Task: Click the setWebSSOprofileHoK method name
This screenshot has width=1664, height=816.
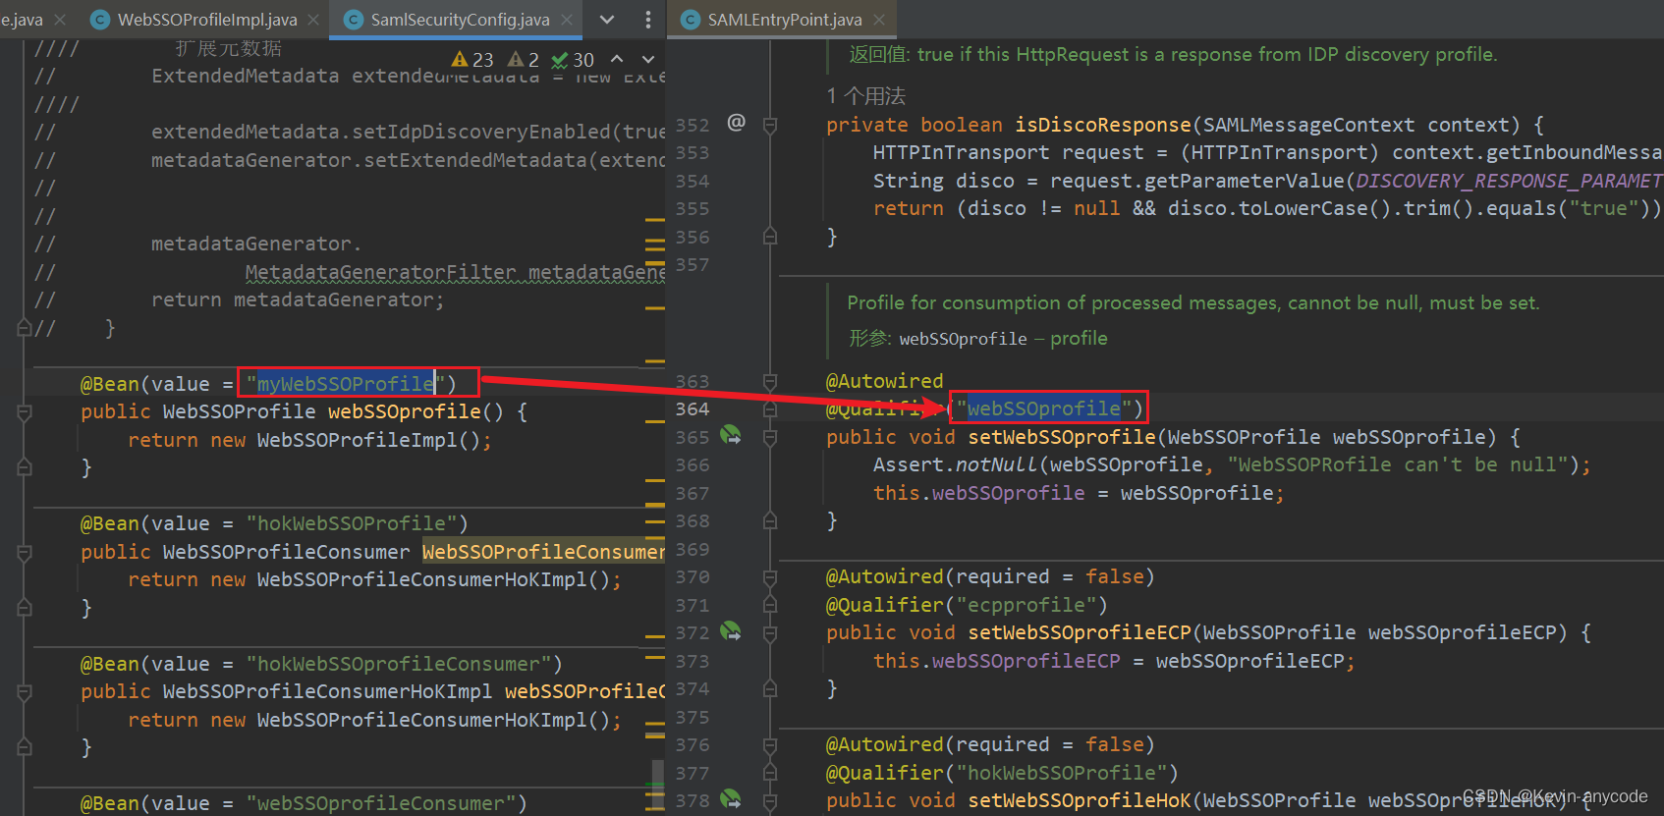Action: coord(1080,800)
